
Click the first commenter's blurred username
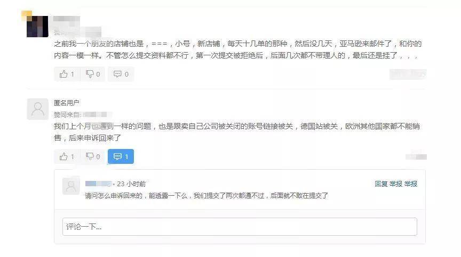tap(67, 19)
